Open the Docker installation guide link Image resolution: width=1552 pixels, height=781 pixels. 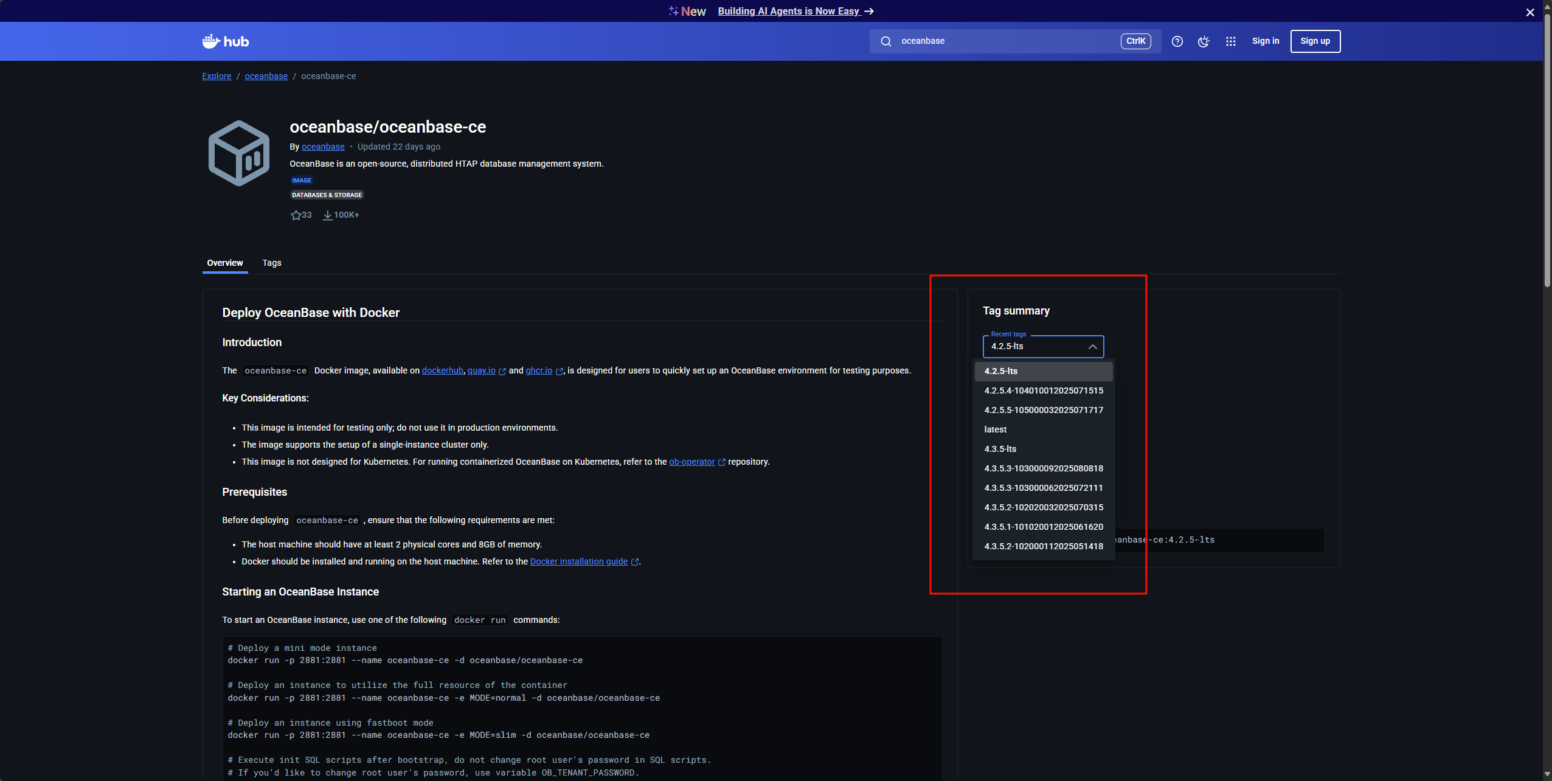coord(579,561)
